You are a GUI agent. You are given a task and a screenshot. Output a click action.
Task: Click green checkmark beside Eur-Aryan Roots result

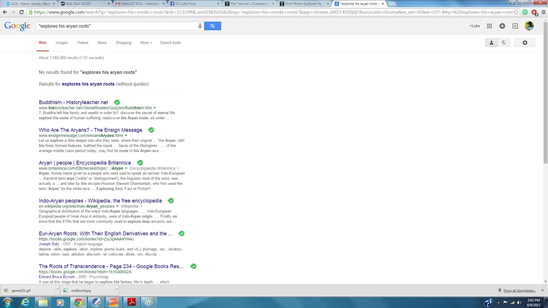(181, 233)
